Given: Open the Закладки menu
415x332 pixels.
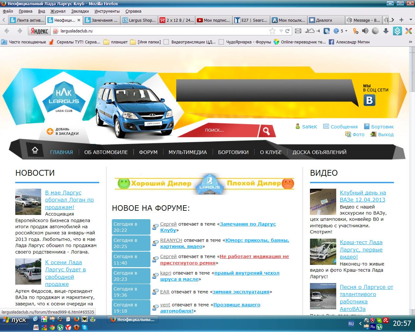Looking at the screenshot, I should [x=80, y=11].
